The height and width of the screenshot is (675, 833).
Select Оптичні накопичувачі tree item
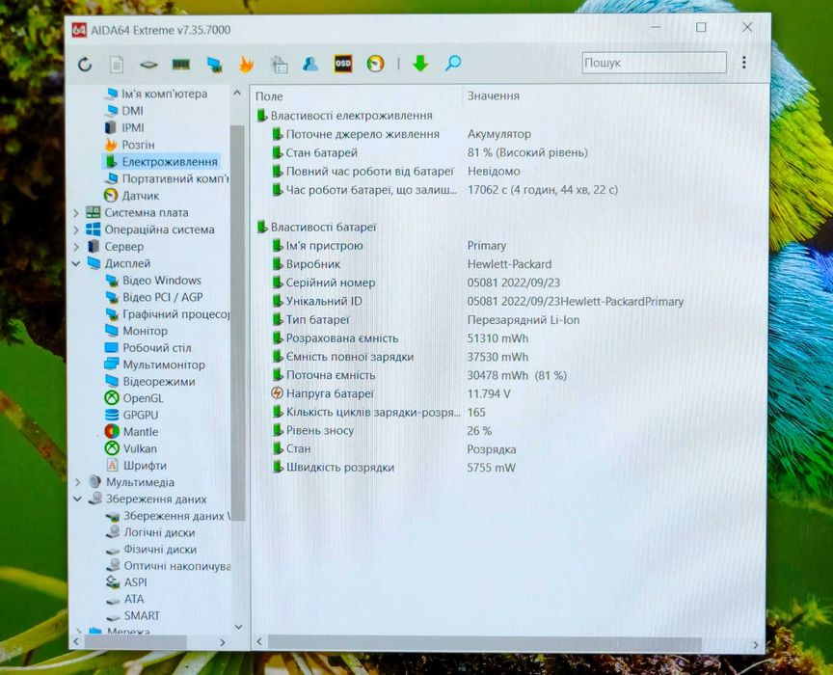(169, 566)
